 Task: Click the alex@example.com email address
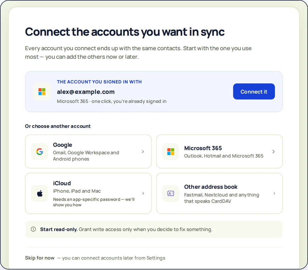pos(86,92)
